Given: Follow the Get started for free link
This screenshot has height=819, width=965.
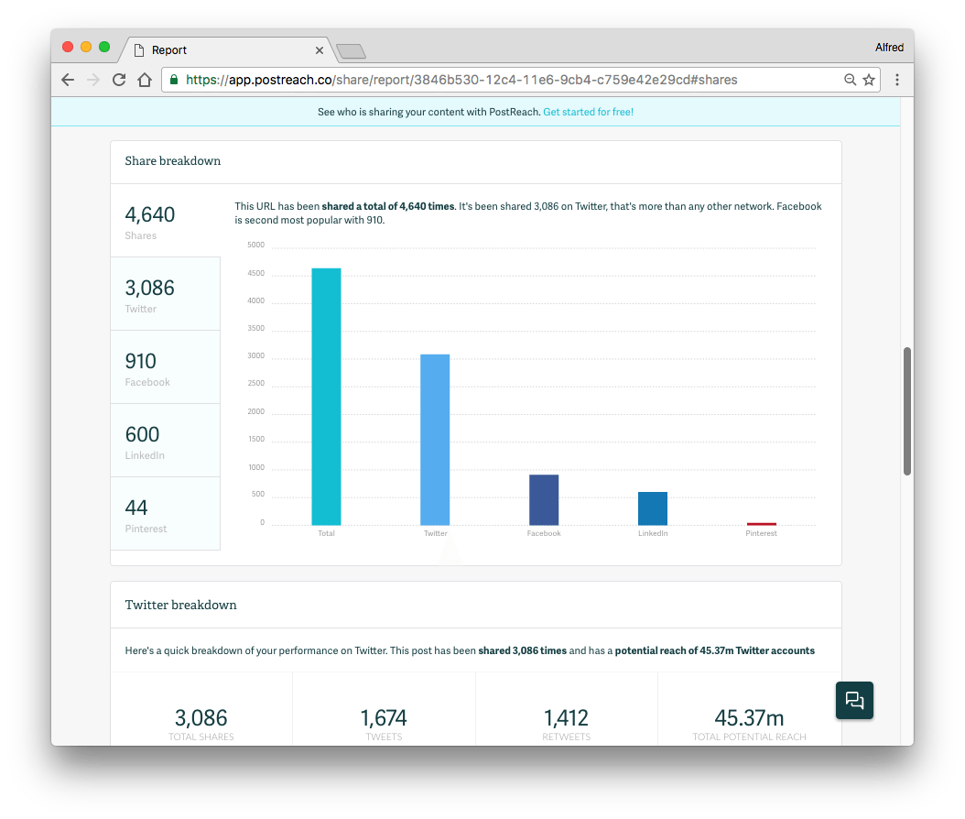Looking at the screenshot, I should click(x=588, y=111).
